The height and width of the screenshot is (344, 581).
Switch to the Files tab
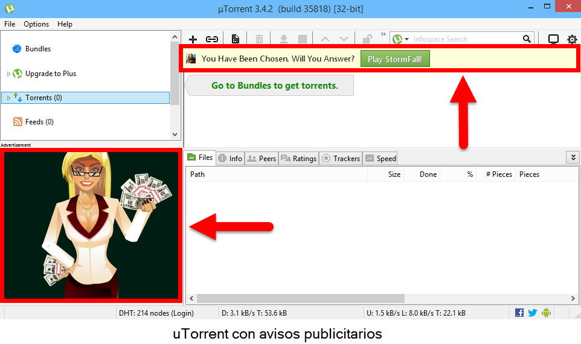point(200,158)
